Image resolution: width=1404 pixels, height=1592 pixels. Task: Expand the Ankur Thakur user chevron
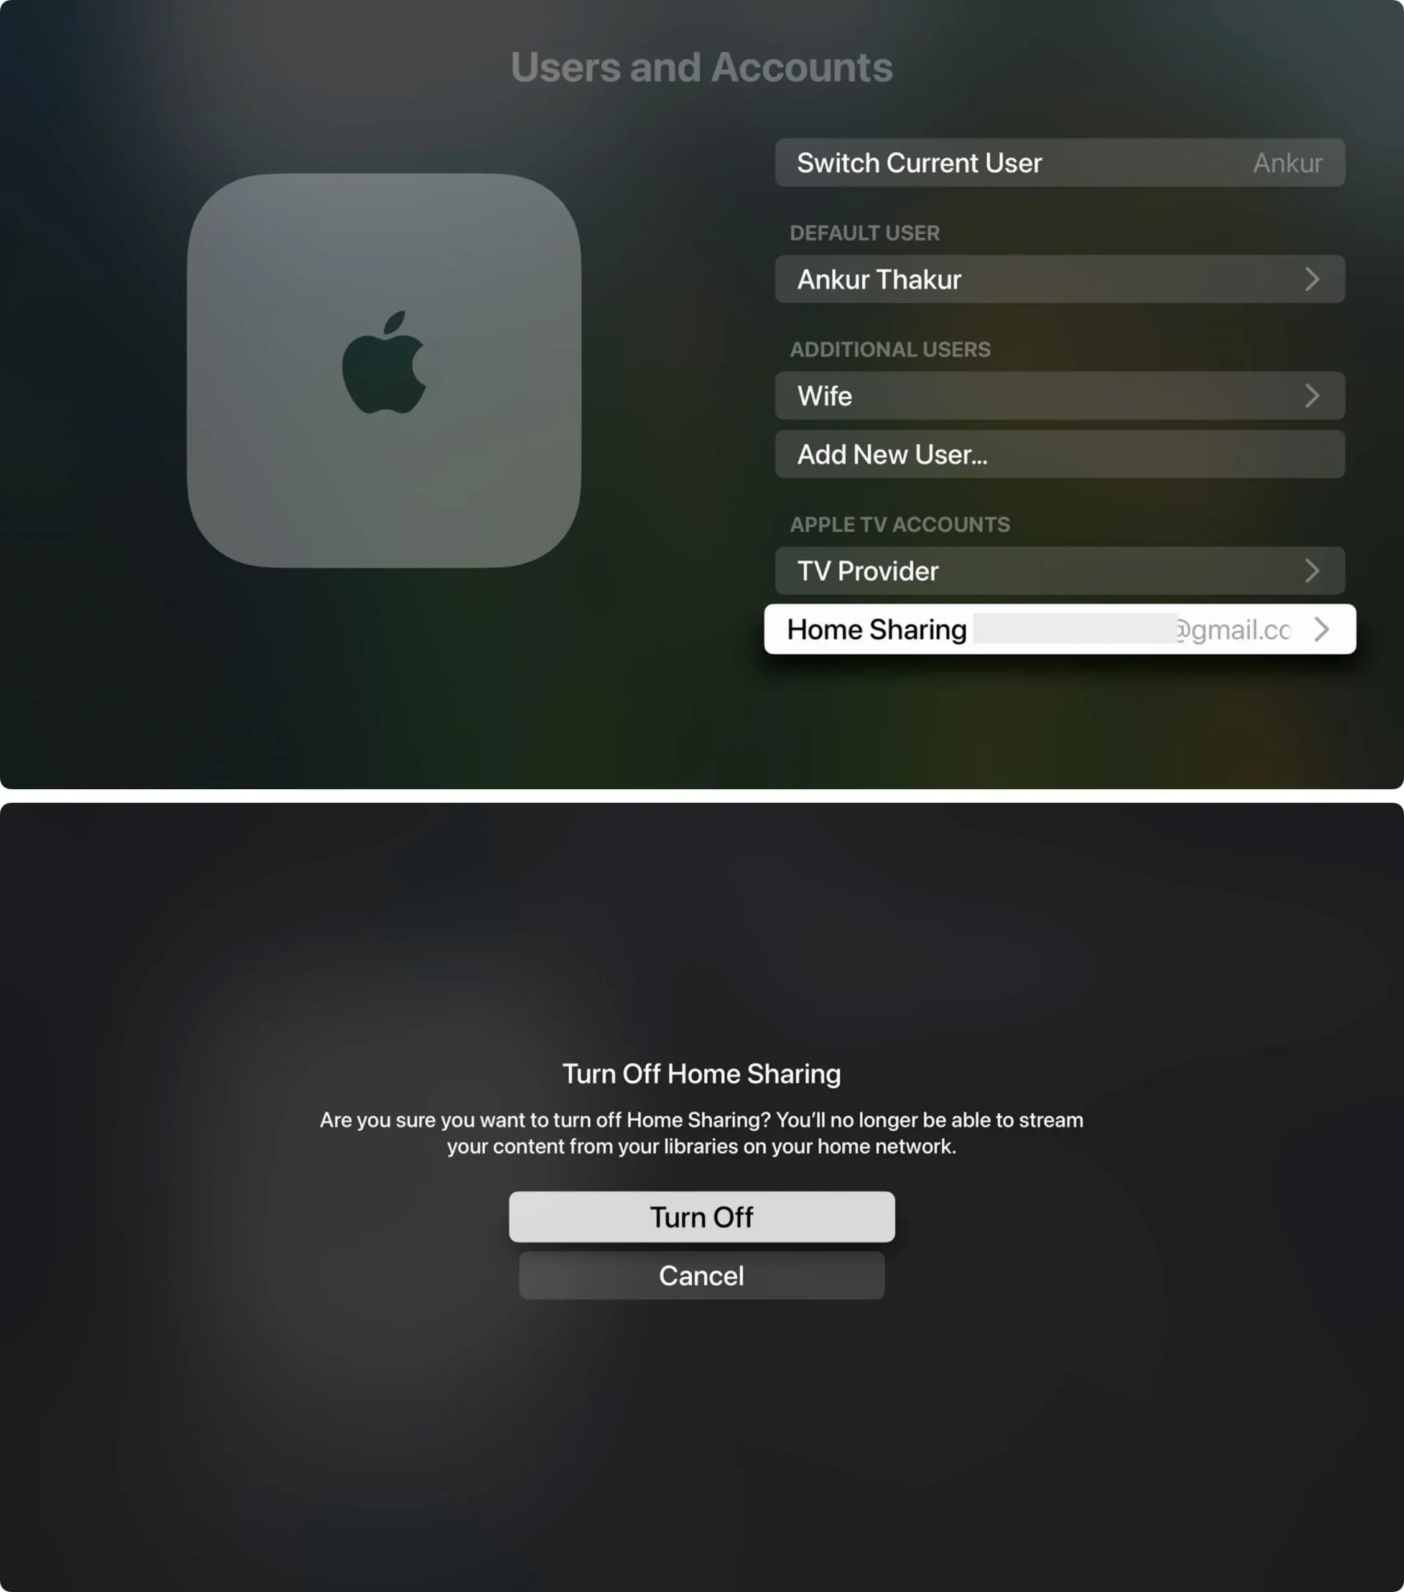click(1311, 279)
